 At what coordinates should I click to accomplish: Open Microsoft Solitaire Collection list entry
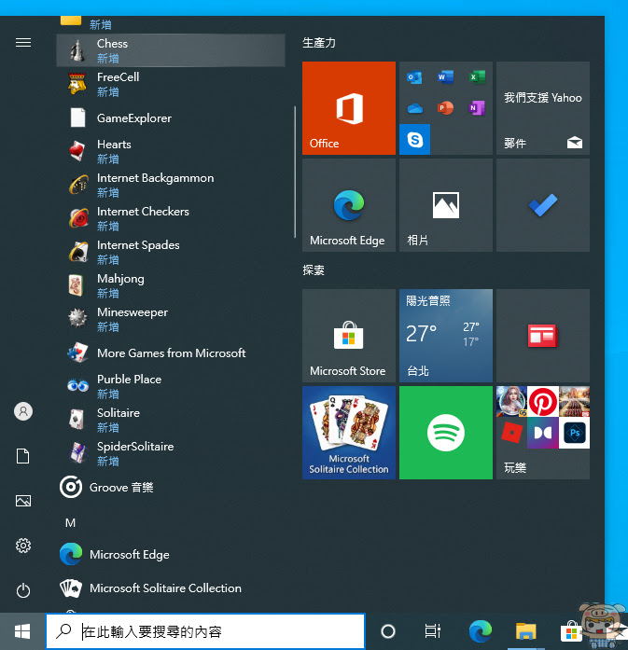(x=171, y=588)
